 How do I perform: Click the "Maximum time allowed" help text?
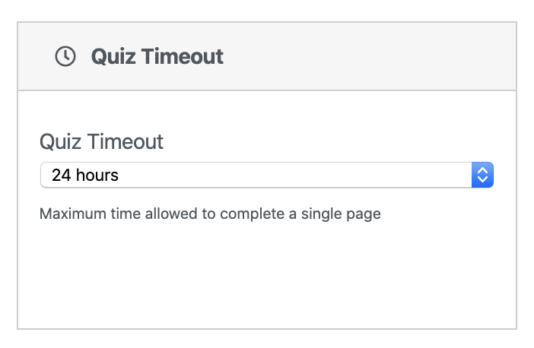(209, 214)
